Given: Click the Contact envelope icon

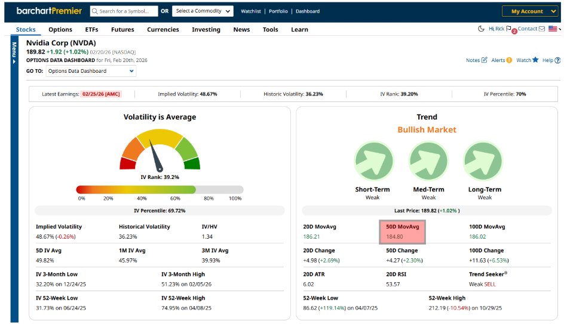Looking at the screenshot, I should (542, 29).
